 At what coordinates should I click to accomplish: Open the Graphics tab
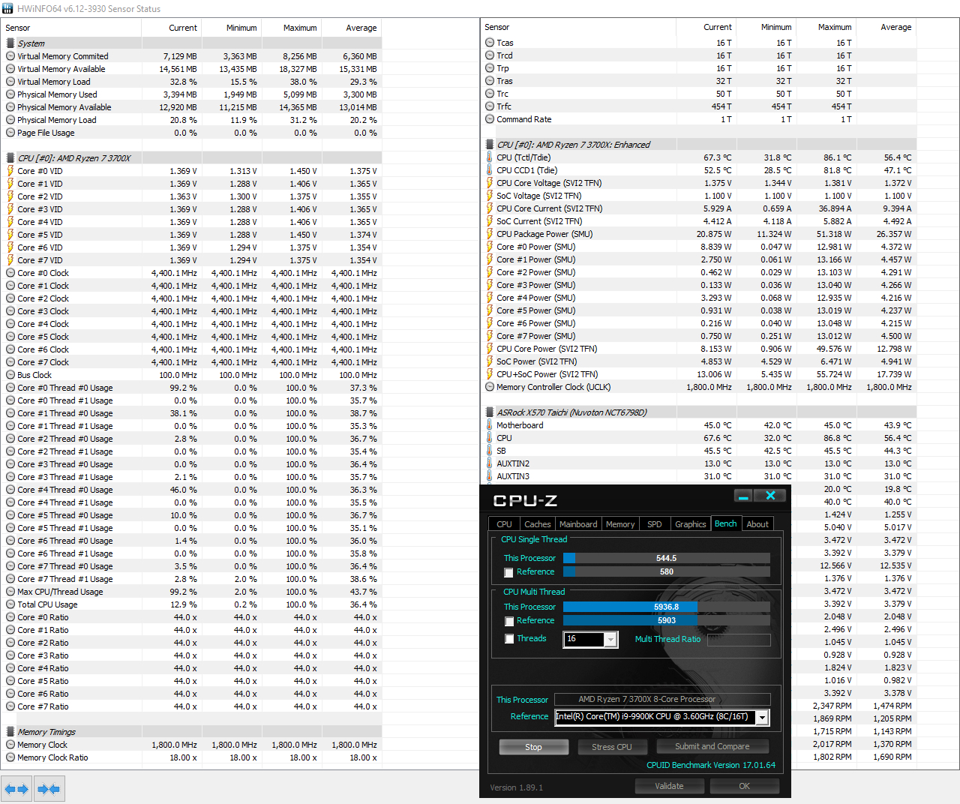691,524
